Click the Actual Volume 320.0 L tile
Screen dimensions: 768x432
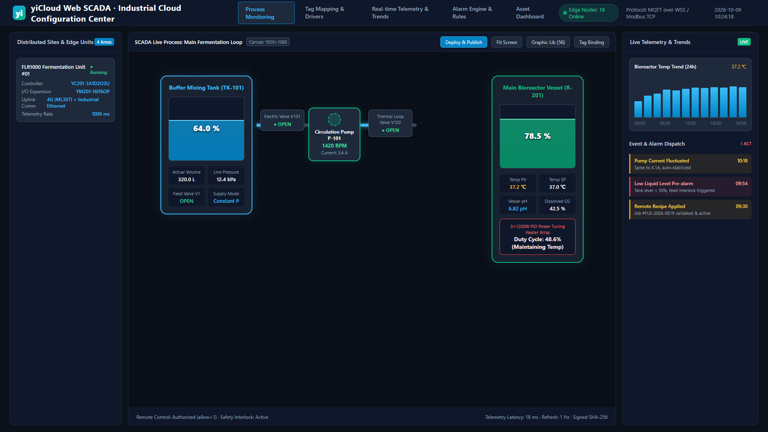pos(187,176)
